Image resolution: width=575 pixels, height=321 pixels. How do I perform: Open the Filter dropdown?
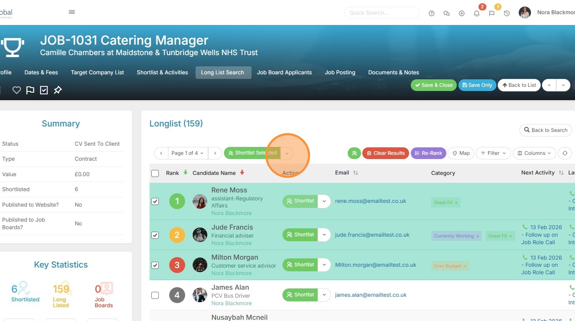pyautogui.click(x=494, y=153)
